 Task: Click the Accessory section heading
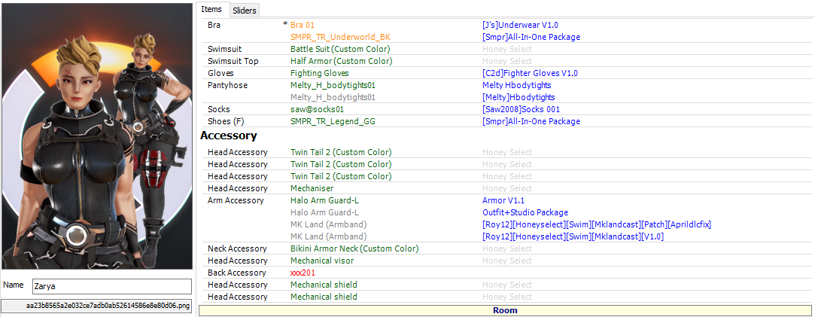(229, 136)
